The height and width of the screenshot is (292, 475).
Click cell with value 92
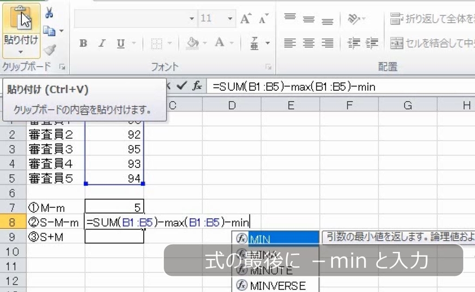pos(114,135)
